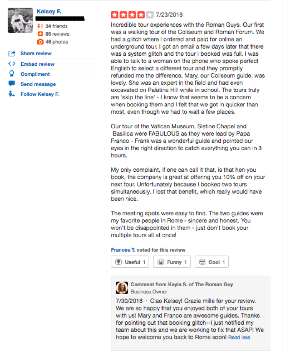Click the orange photos camera icon
The image size is (283, 354).
pyautogui.click(x=40, y=42)
